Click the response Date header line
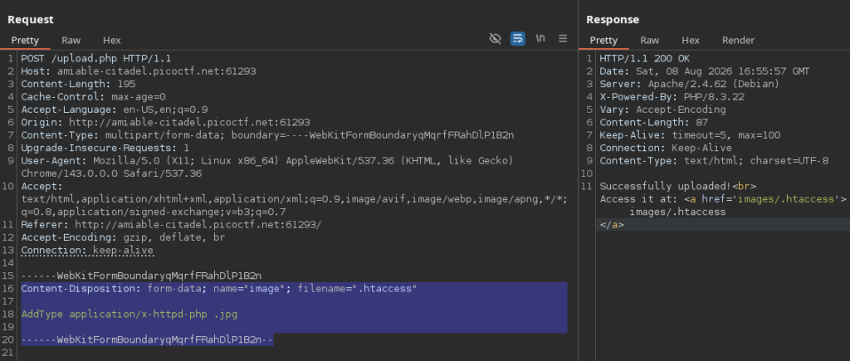The width and height of the screenshot is (850, 361). tap(704, 71)
